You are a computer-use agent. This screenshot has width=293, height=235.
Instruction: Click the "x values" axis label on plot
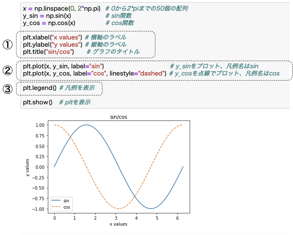[x=119, y=224]
